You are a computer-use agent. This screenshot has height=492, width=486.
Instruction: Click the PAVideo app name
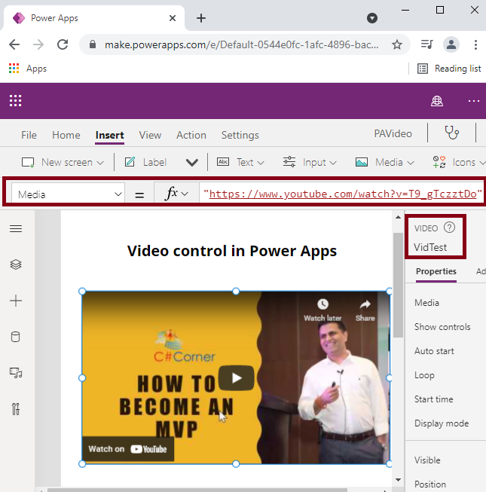[x=393, y=133]
